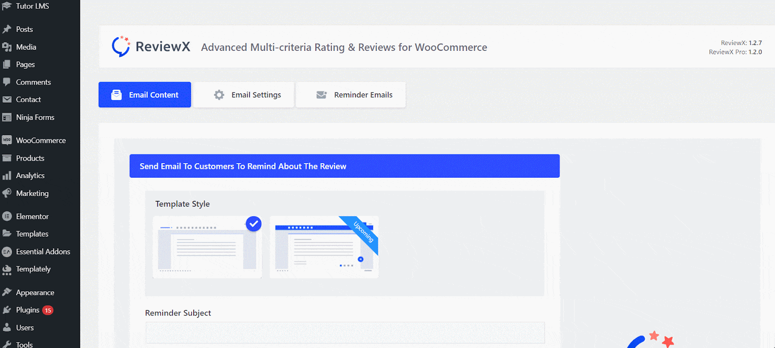The height and width of the screenshot is (348, 775).
Task: Open the Contact menu item
Action: (x=28, y=100)
